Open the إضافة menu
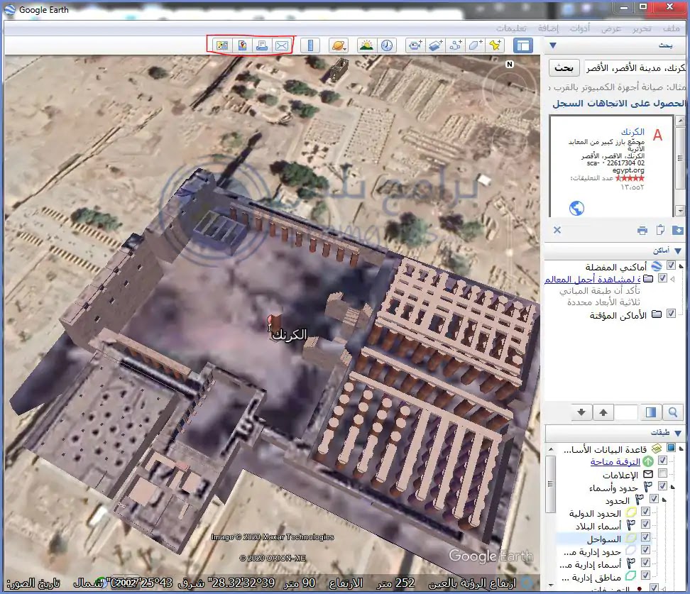The width and height of the screenshot is (690, 594). point(548,28)
